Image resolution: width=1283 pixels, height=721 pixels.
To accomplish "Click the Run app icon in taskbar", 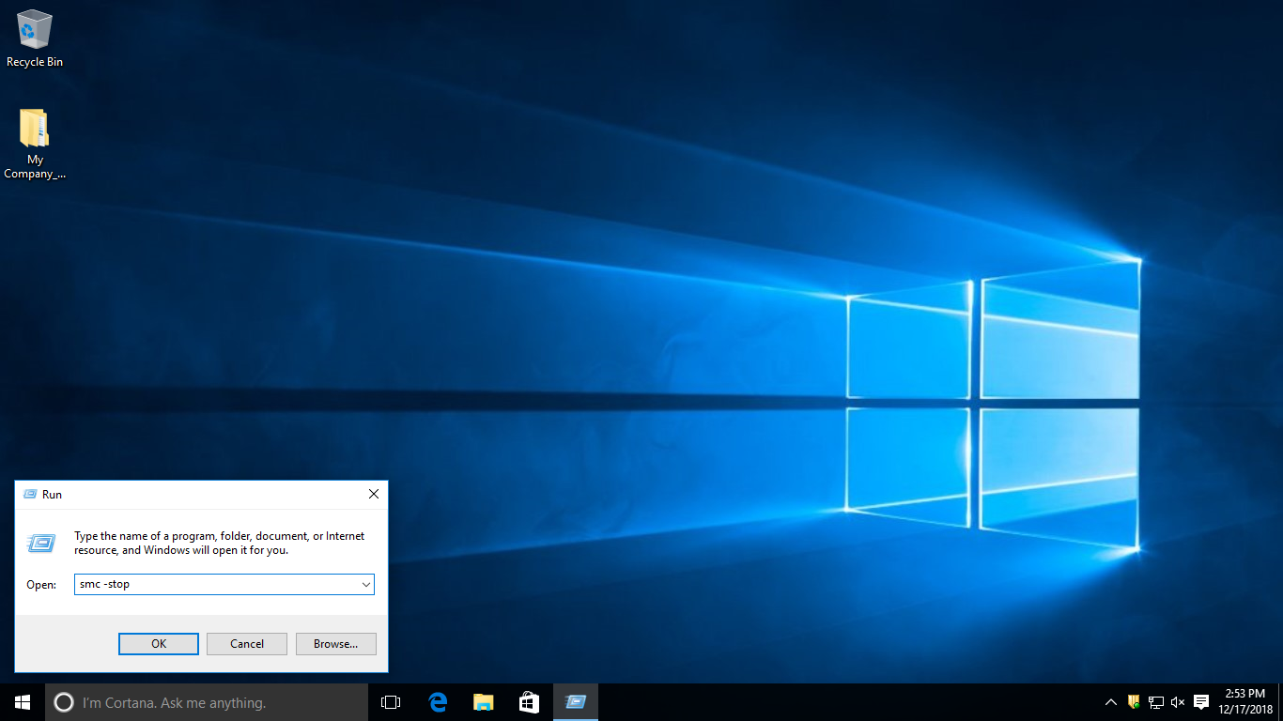I will point(576,702).
